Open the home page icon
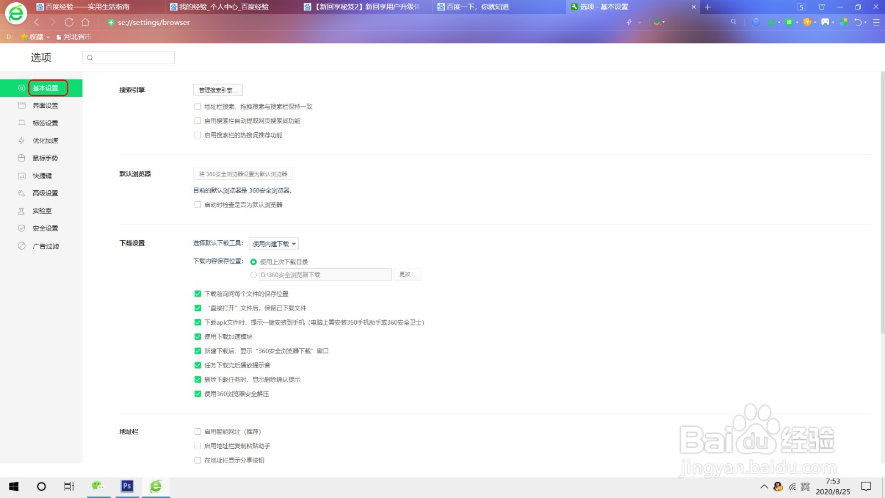 85,22
